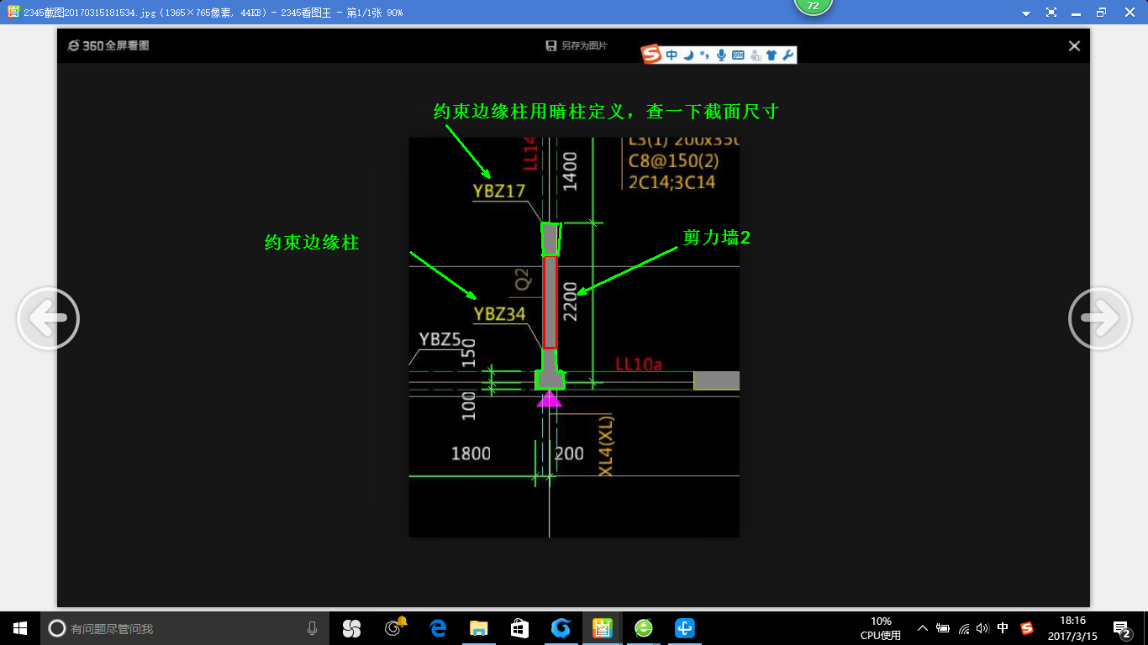Image resolution: width=1148 pixels, height=645 pixels.
Task: Click the XL4(XL) orange label
Action: pos(606,446)
